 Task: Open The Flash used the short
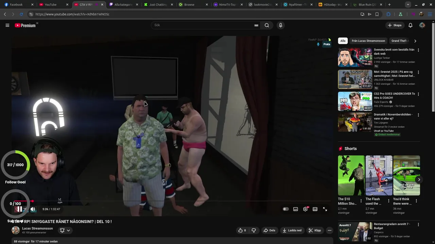(x=379, y=175)
